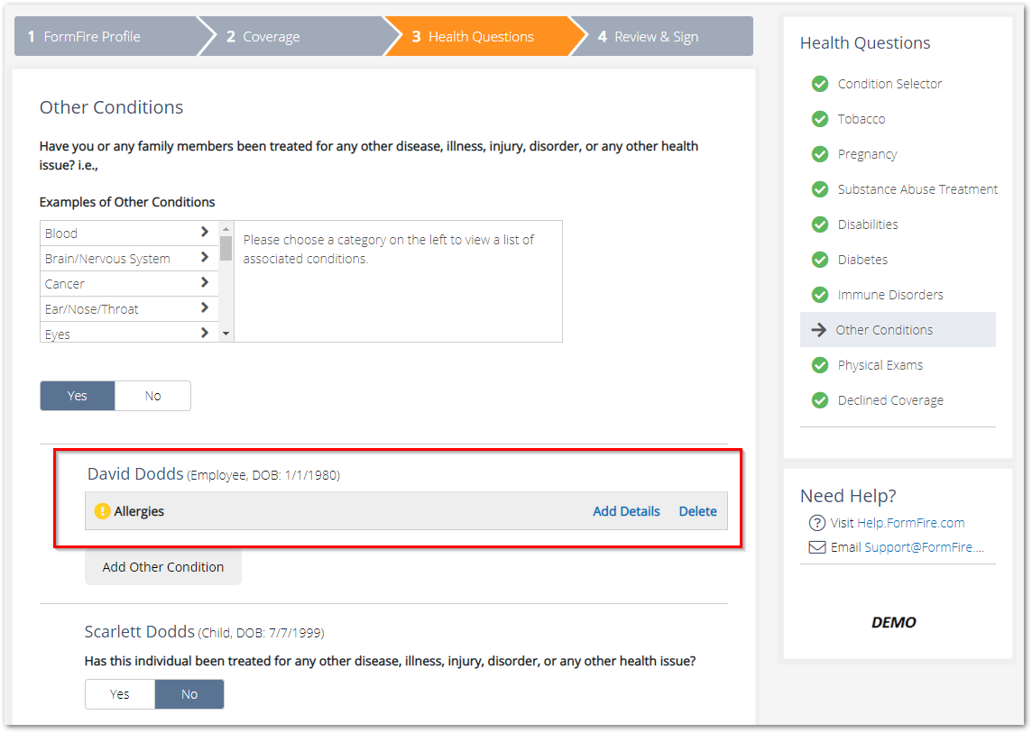Click Add Other Condition button
This screenshot has width=1032, height=733.
[x=163, y=566]
